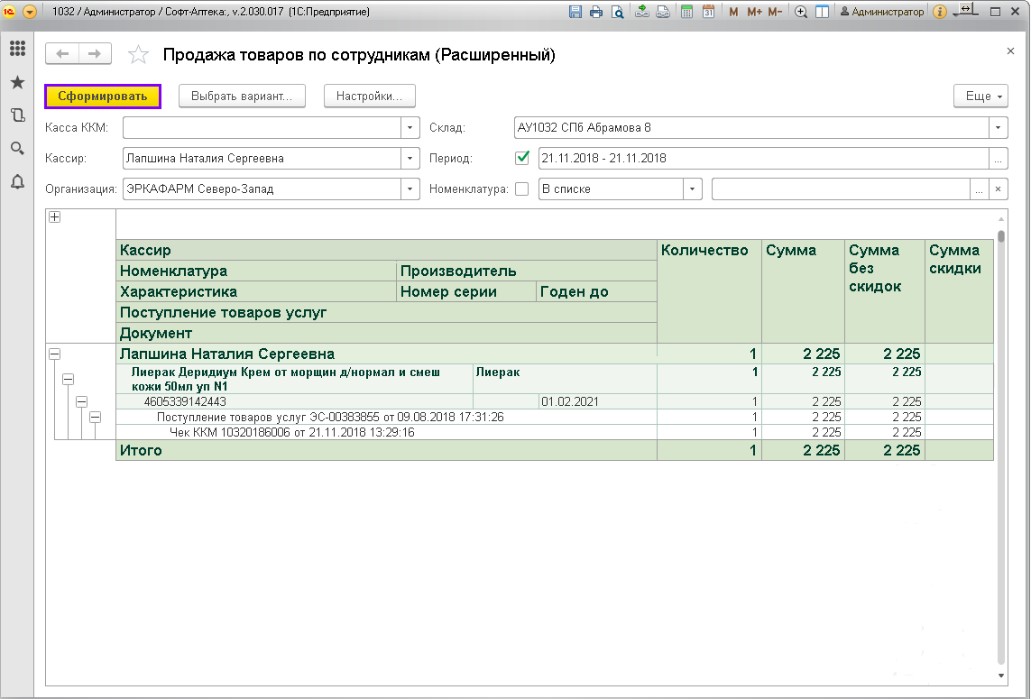This screenshot has height=699, width=1031.
Task: Click the Сформировать button
Action: tap(103, 96)
